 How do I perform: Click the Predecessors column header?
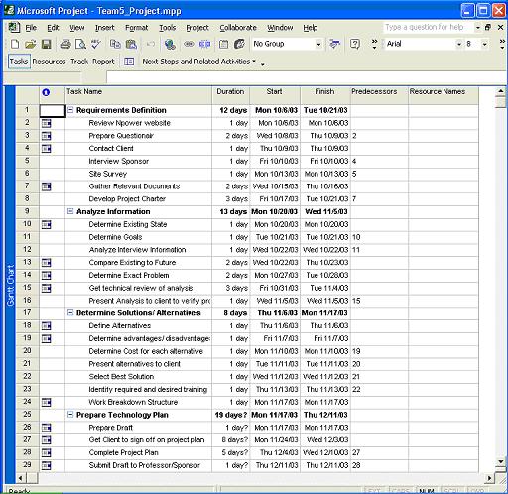tap(379, 95)
